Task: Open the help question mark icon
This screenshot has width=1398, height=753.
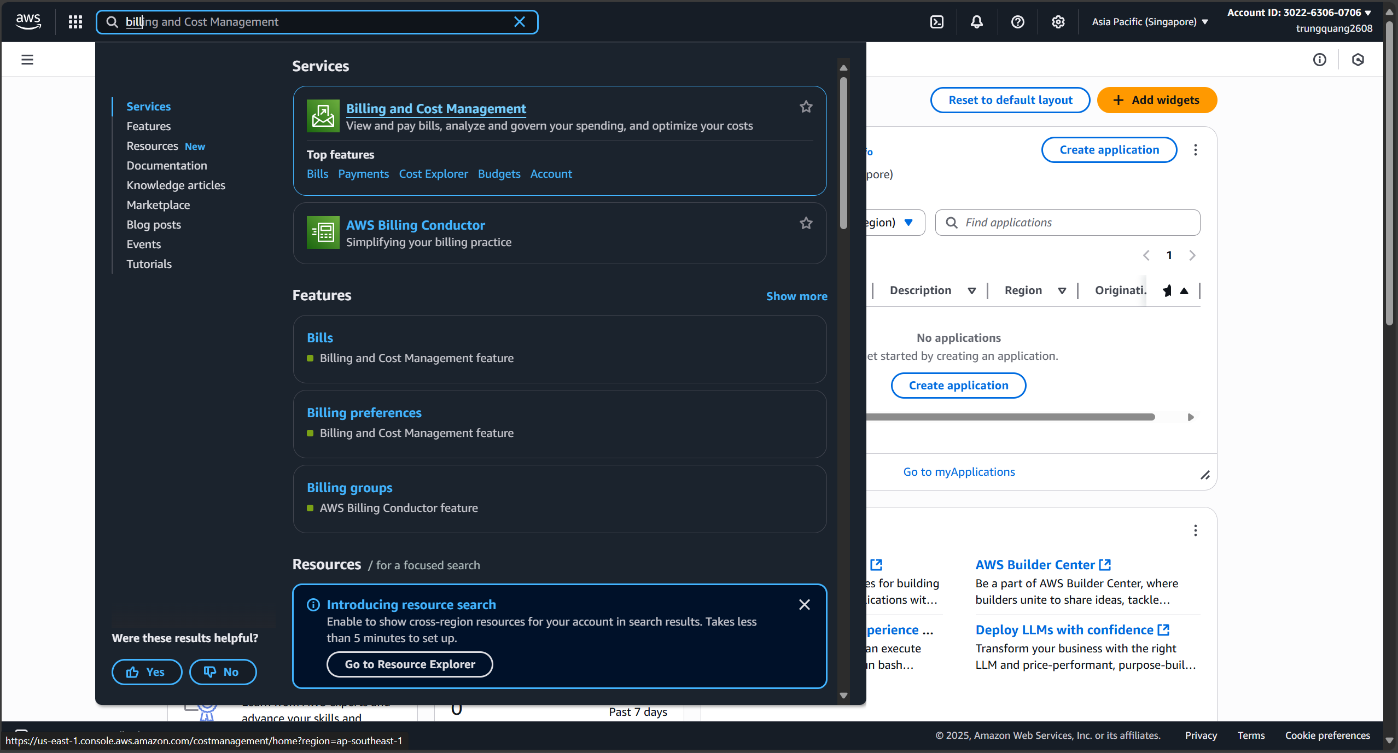Action: 1017,22
